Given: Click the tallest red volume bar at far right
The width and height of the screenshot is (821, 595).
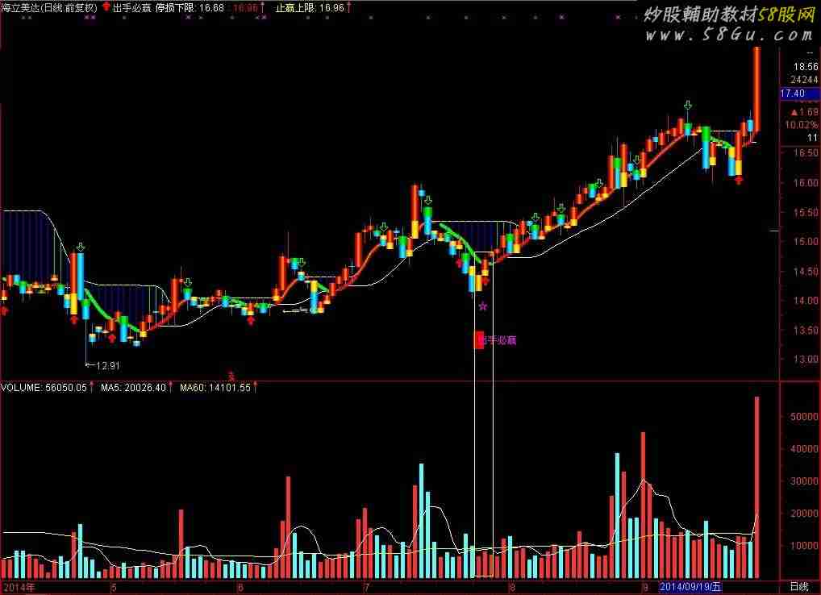Looking at the screenshot, I should (x=756, y=488).
